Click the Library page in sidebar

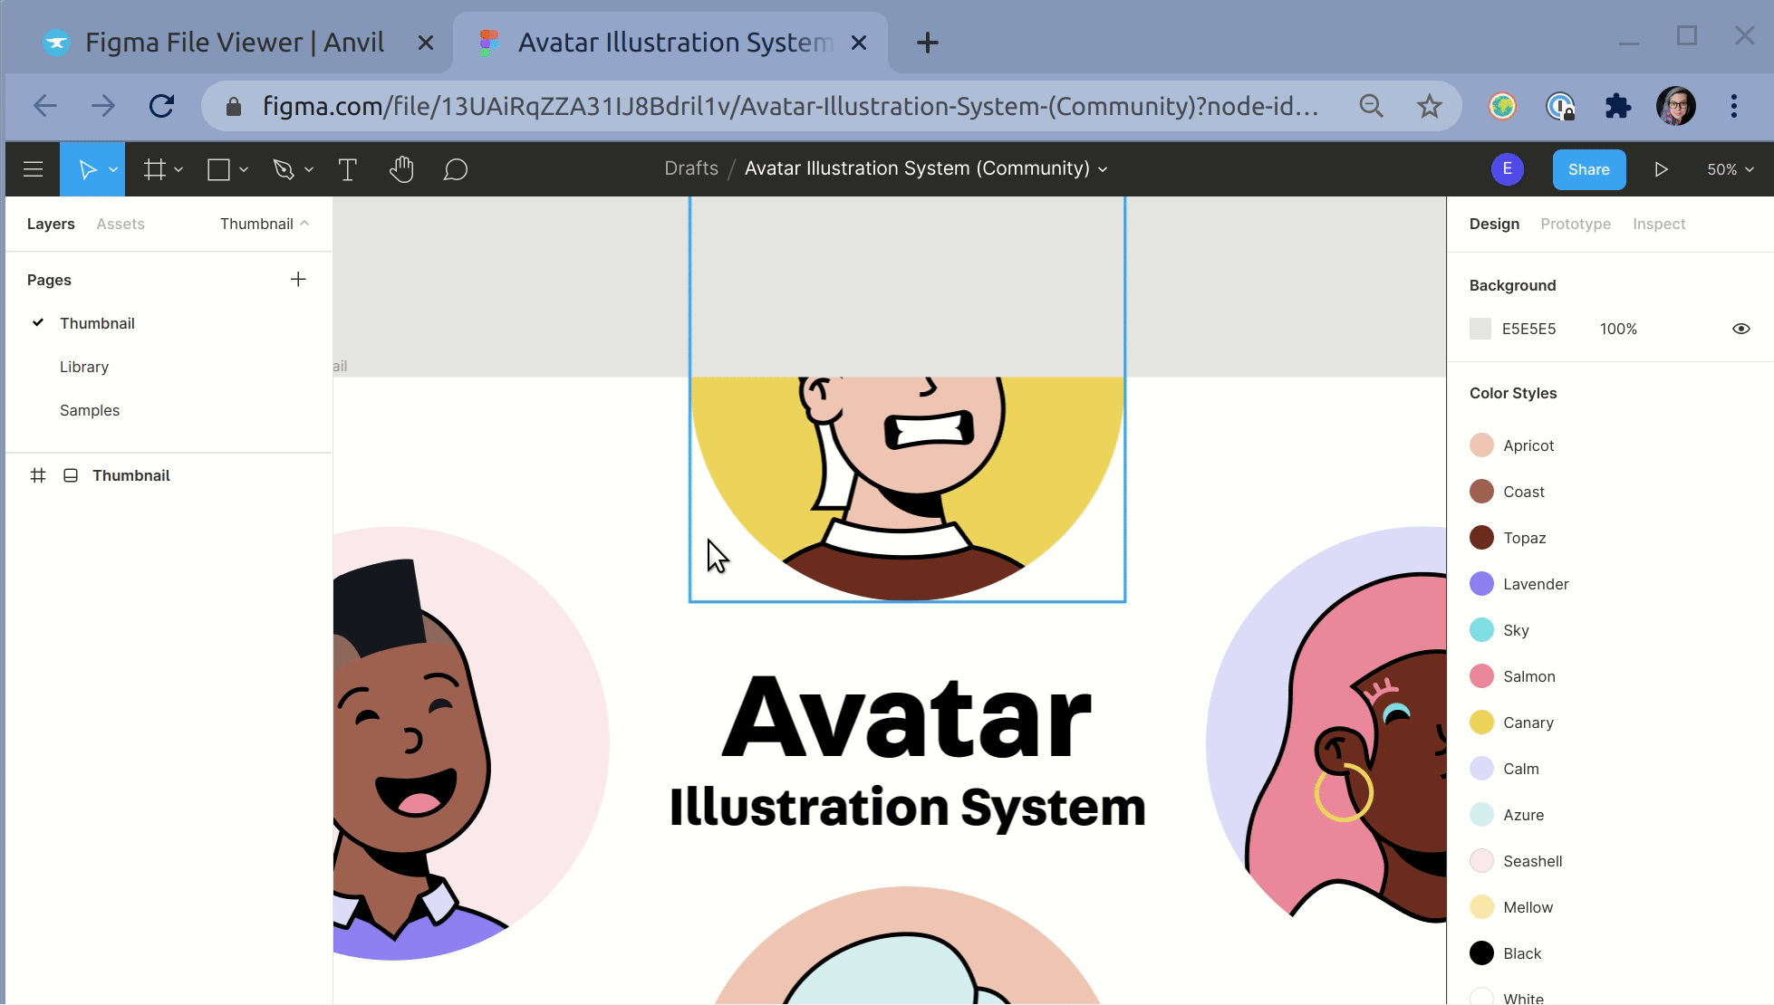(x=84, y=366)
